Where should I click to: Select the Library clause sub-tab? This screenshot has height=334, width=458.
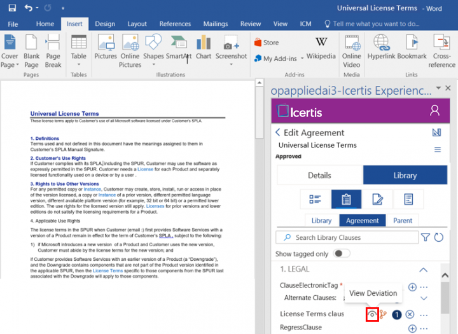click(321, 221)
